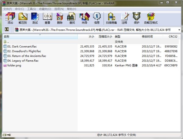Screen dimensions: 183x139
Task: Click size value 18,399,417 in 大小 column
Action: click(x=87, y=61)
